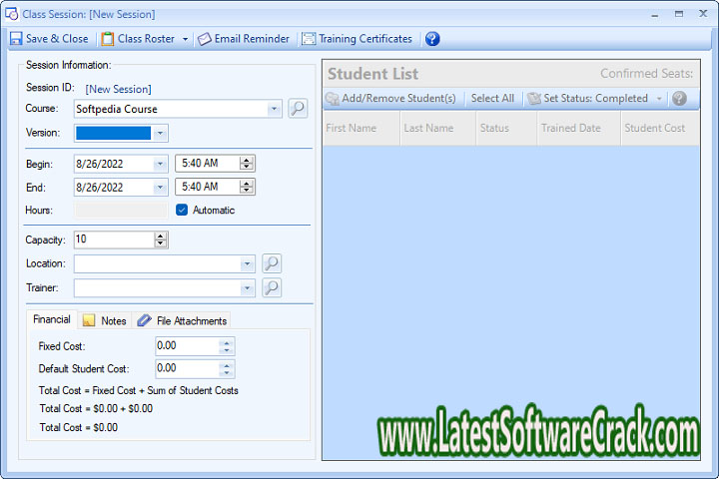Open help with the blue question mark icon
Screen dimensions: 719x479
coord(432,39)
